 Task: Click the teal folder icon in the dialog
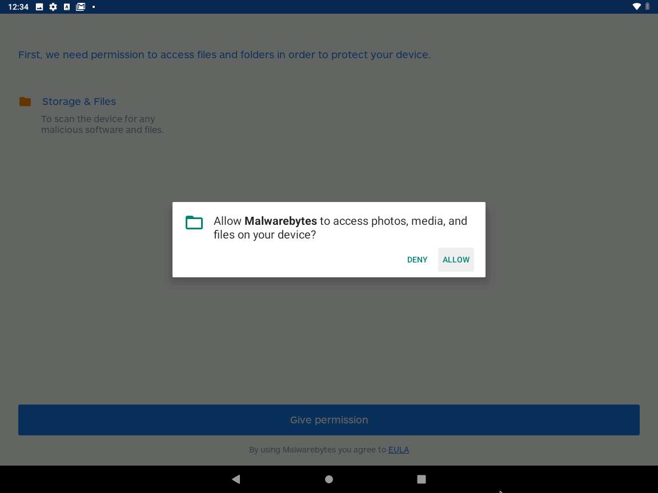tap(194, 223)
